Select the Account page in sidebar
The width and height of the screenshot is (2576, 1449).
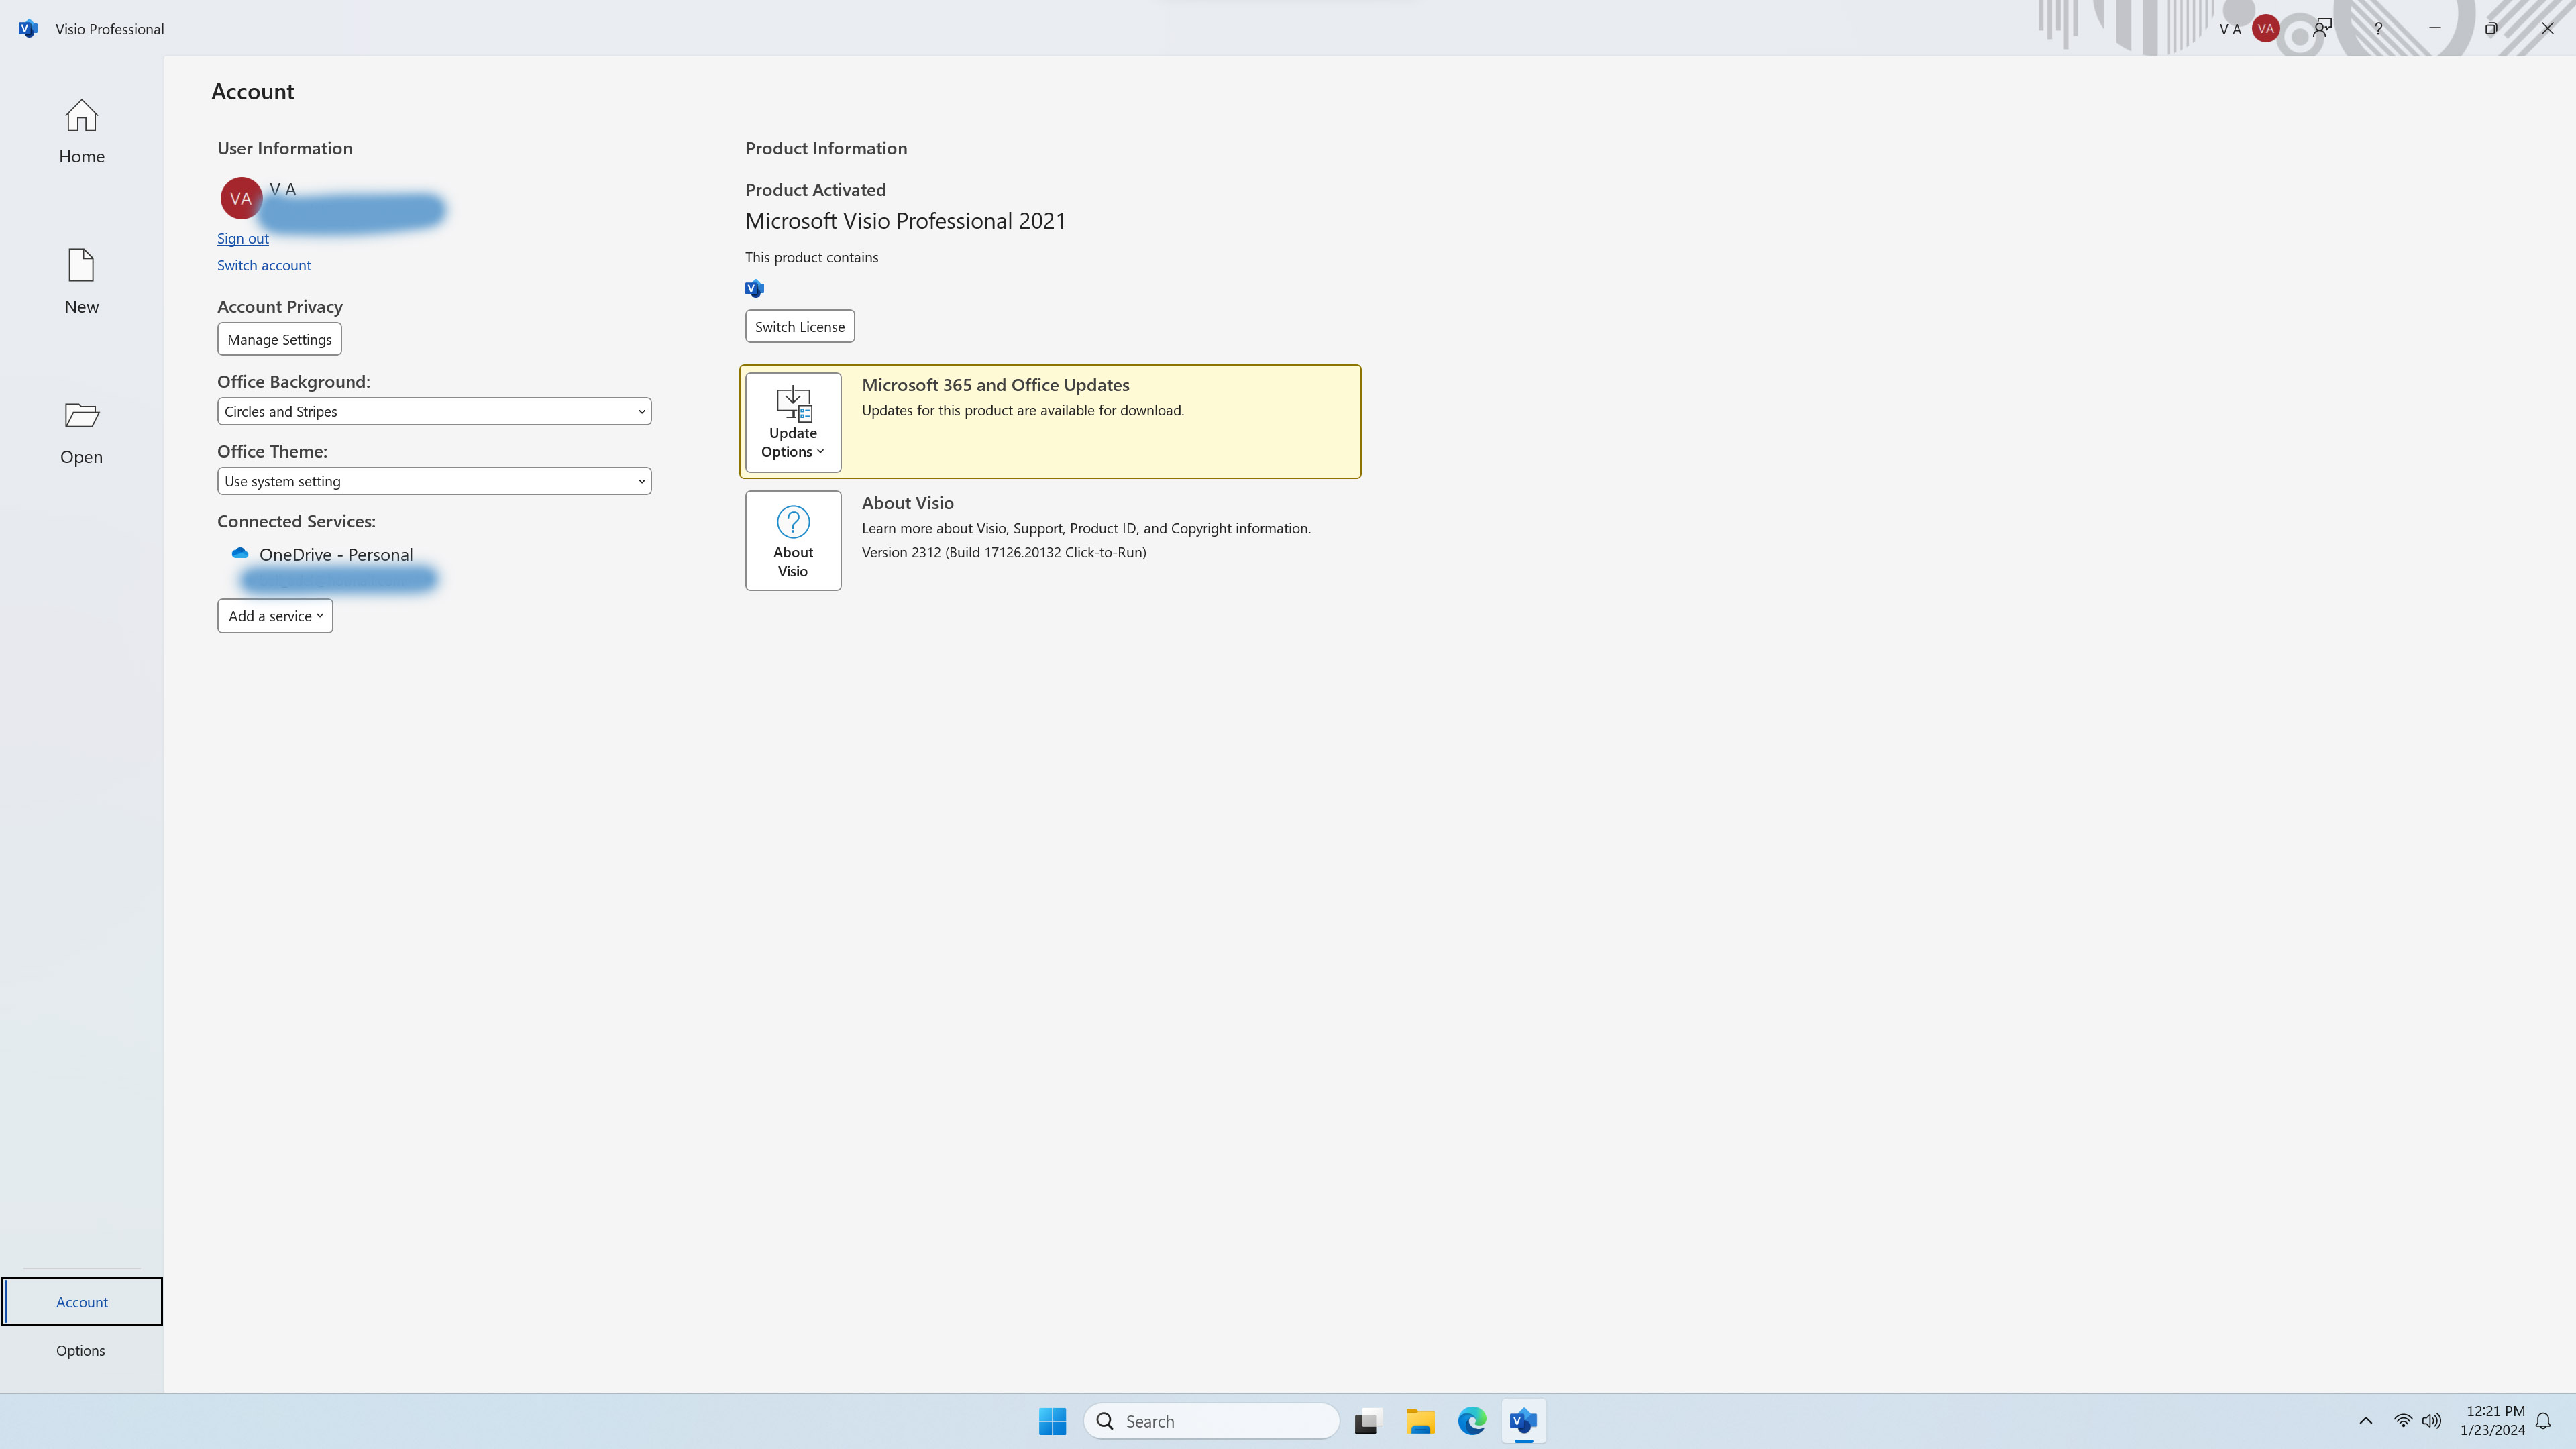pyautogui.click(x=81, y=1301)
